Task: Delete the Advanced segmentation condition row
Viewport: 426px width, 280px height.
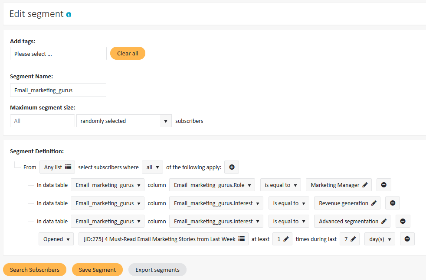Action: (402, 221)
